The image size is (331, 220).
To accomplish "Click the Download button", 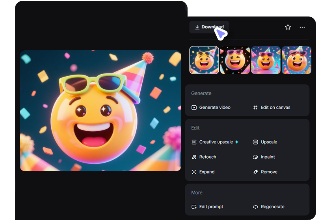I will click(209, 27).
